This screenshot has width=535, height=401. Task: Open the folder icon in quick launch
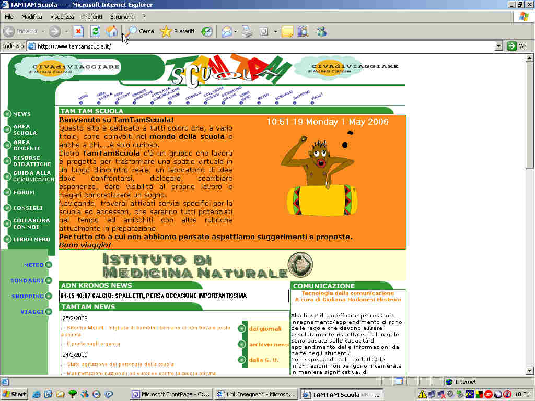(x=61, y=394)
